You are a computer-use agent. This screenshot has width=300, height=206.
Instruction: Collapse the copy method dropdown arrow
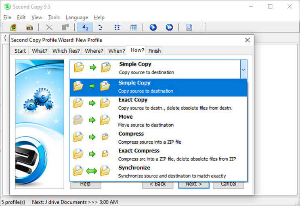point(243,69)
